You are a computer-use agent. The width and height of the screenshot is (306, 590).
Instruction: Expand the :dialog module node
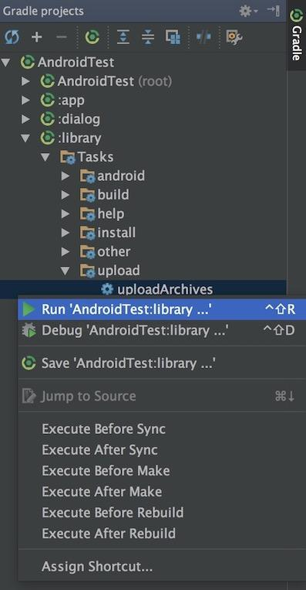[25, 119]
